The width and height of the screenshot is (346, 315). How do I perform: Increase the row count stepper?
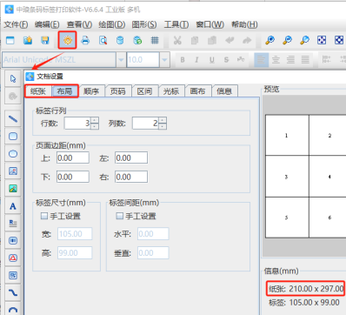point(95,120)
